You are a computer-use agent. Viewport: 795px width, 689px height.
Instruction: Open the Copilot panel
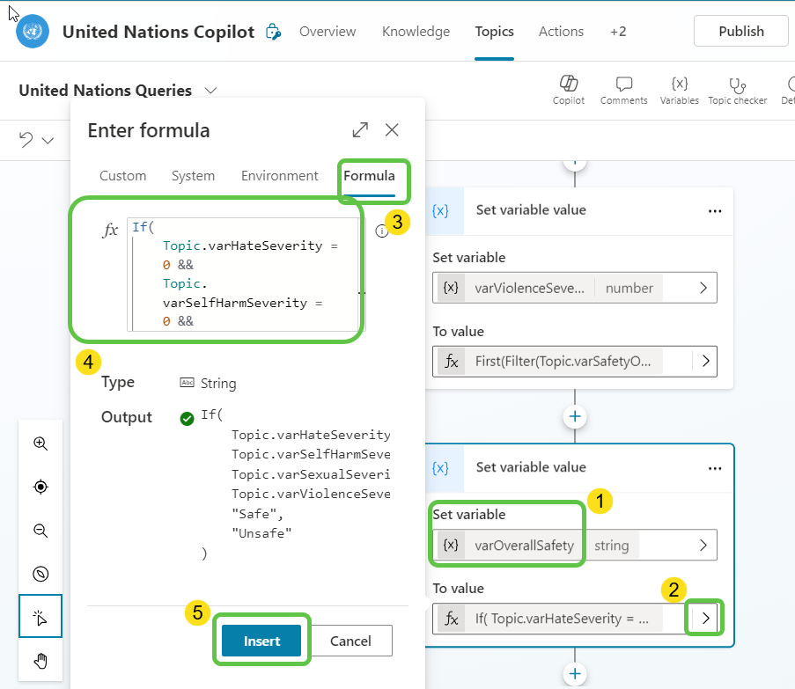point(568,90)
